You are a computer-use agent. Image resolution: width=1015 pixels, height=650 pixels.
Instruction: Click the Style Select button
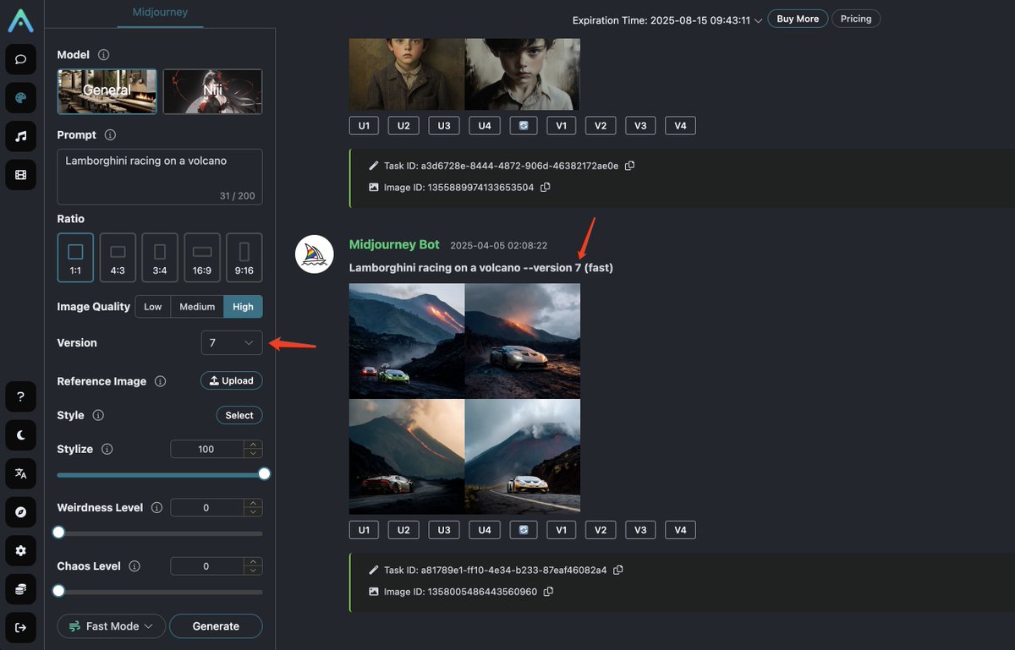(x=239, y=415)
